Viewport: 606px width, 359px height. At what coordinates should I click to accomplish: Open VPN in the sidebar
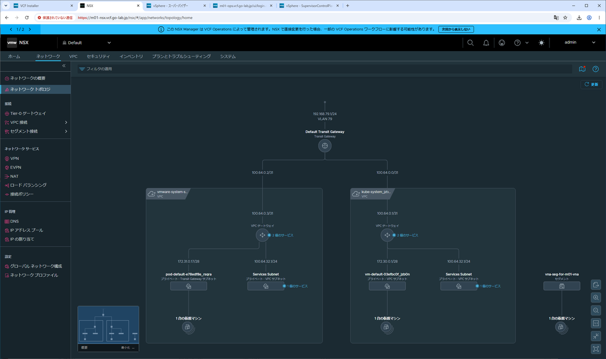click(14, 159)
